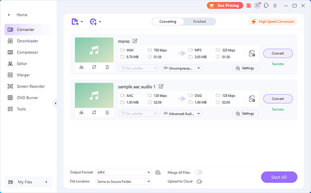Screen dimensions: 311x193
Task: Open the gift promotions icon
Action: coord(248,6)
